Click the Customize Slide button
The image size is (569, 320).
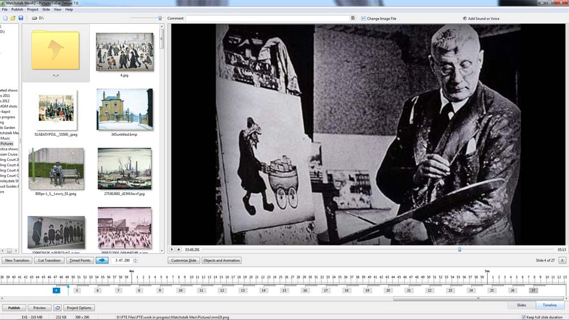click(183, 260)
